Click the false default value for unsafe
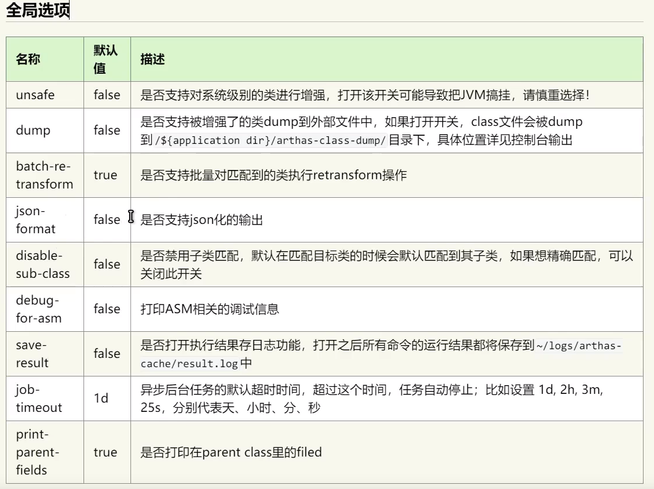The height and width of the screenshot is (489, 654). click(x=107, y=95)
